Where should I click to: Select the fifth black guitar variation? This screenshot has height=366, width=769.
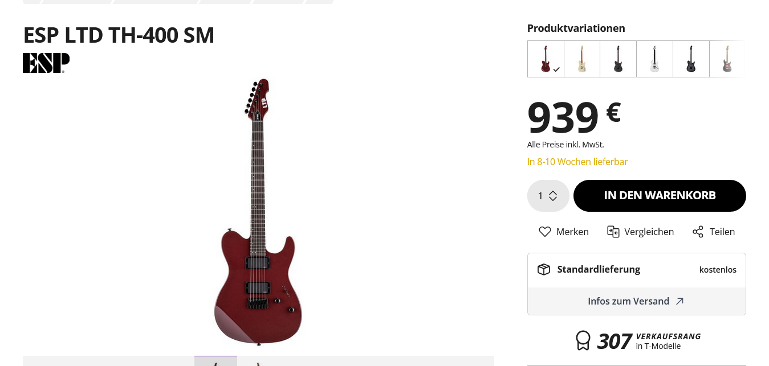pyautogui.click(x=691, y=59)
